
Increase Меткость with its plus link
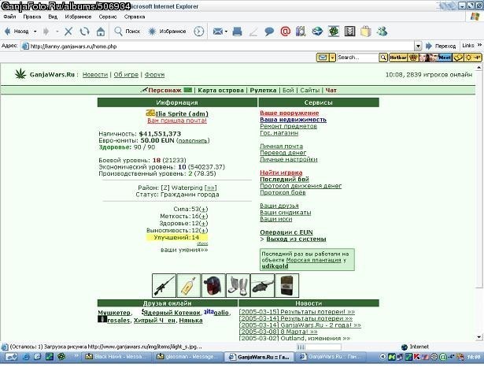pyautogui.click(x=203, y=216)
